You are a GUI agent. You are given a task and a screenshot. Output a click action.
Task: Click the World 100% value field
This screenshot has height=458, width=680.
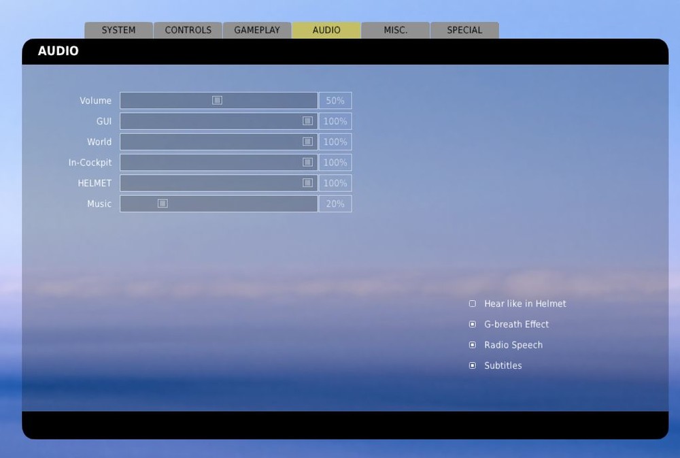(x=335, y=142)
